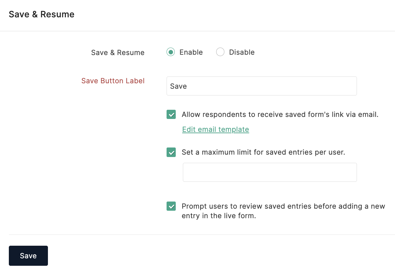Open the Edit email template link
Image resolution: width=395 pixels, height=278 pixels.
[x=216, y=129]
